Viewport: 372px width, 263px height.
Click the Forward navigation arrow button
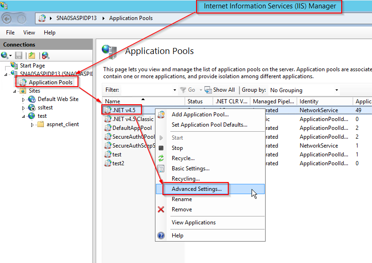click(x=21, y=19)
